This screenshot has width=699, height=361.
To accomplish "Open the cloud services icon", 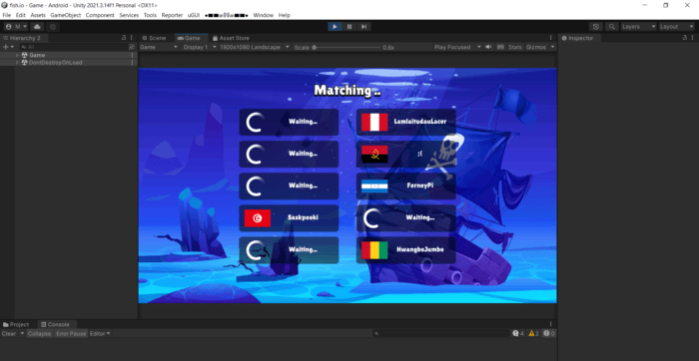I will click(x=37, y=27).
